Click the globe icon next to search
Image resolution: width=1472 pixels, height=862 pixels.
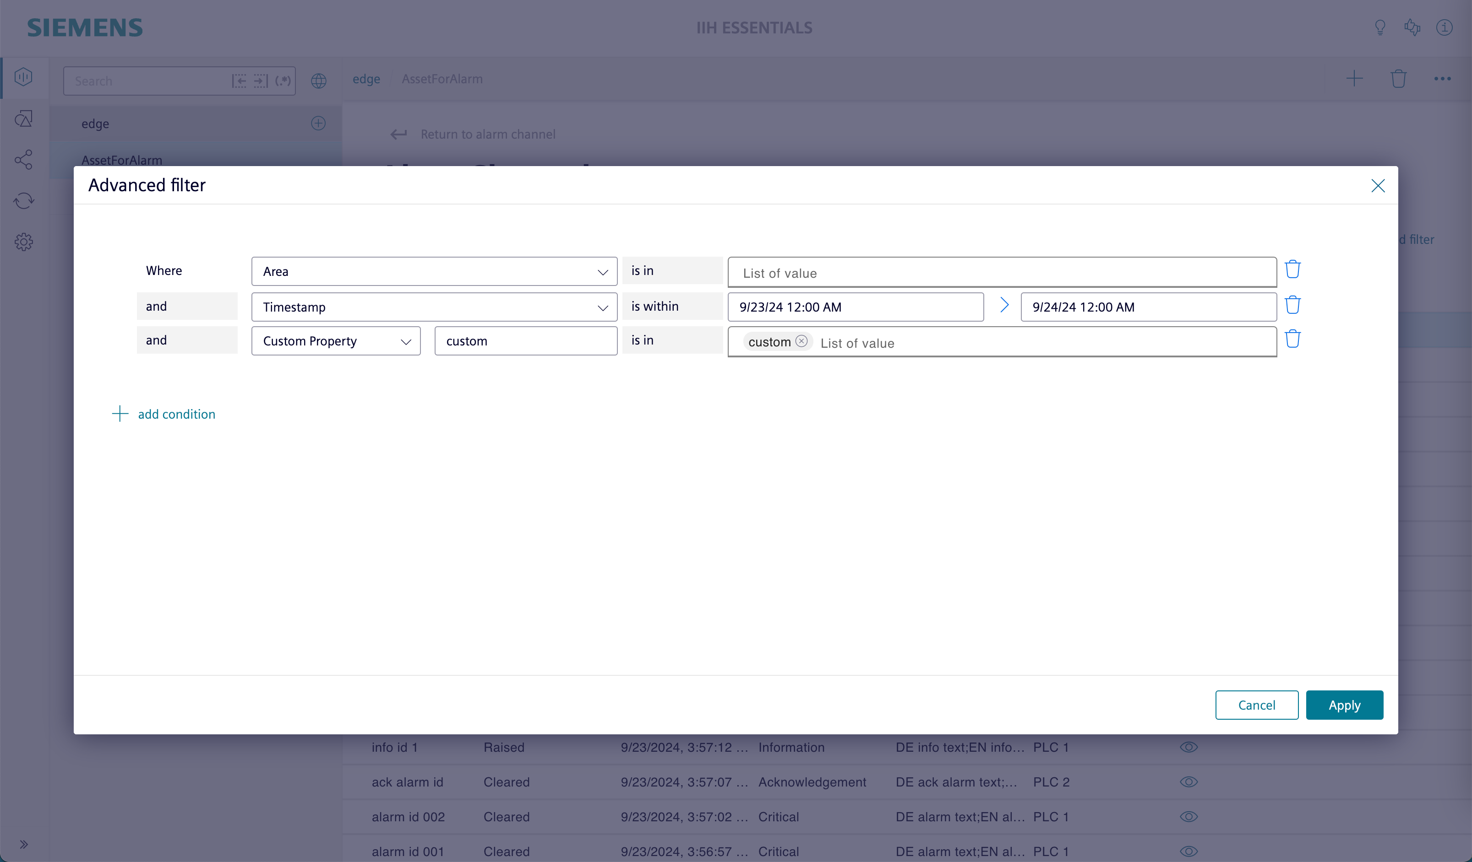point(318,81)
